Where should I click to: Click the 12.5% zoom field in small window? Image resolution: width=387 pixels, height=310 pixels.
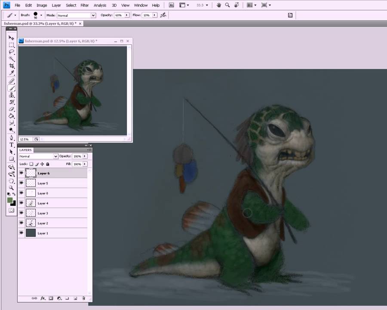25,139
